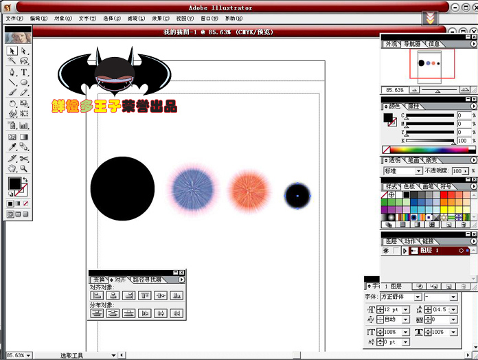The height and width of the screenshot is (360, 478).
Task: Select the Pencil tool
Action: coord(24,92)
